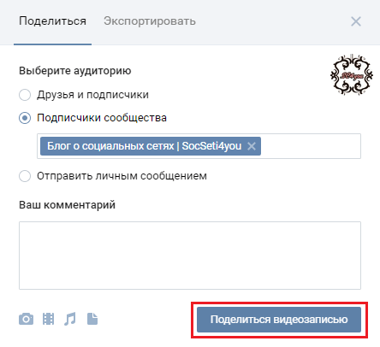Screen dimensions: 380x347
Task: Click the 'Ваш комментарий' heading label
Action: tap(67, 205)
